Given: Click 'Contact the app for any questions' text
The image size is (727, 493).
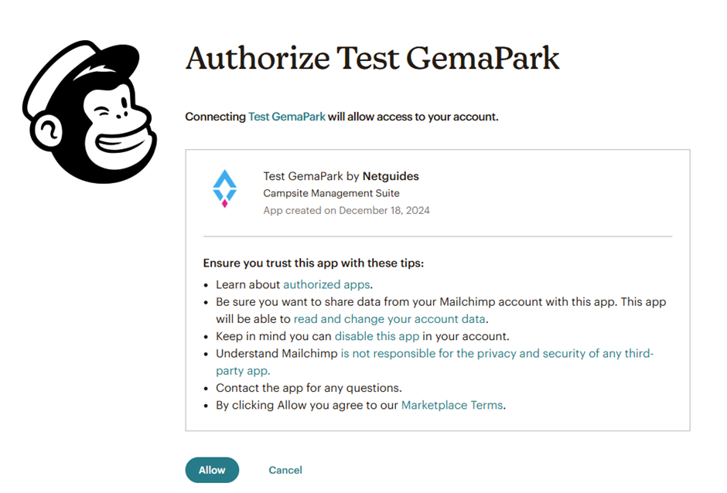Looking at the screenshot, I should pyautogui.click(x=309, y=387).
